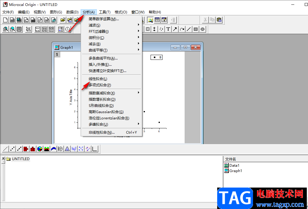Choose 简单数学运算(M) from the menu
308x209 pixels.
click(111, 19)
